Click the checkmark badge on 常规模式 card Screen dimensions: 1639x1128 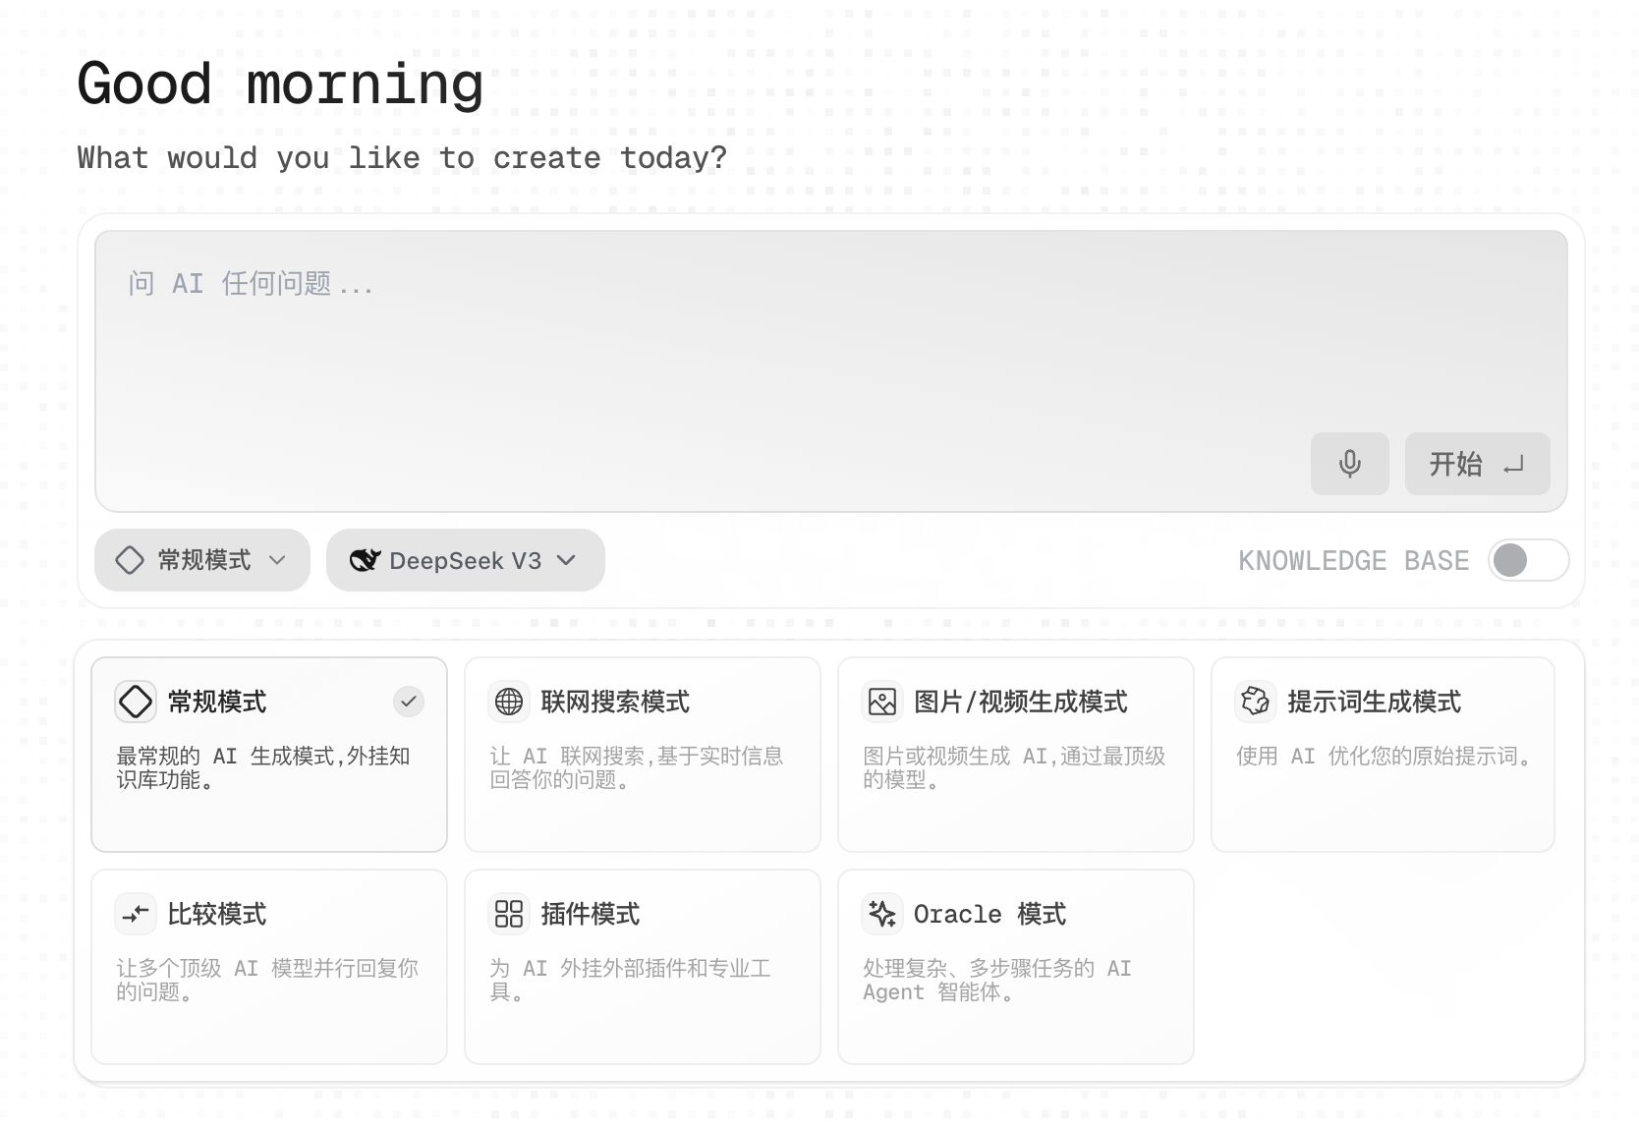point(409,702)
